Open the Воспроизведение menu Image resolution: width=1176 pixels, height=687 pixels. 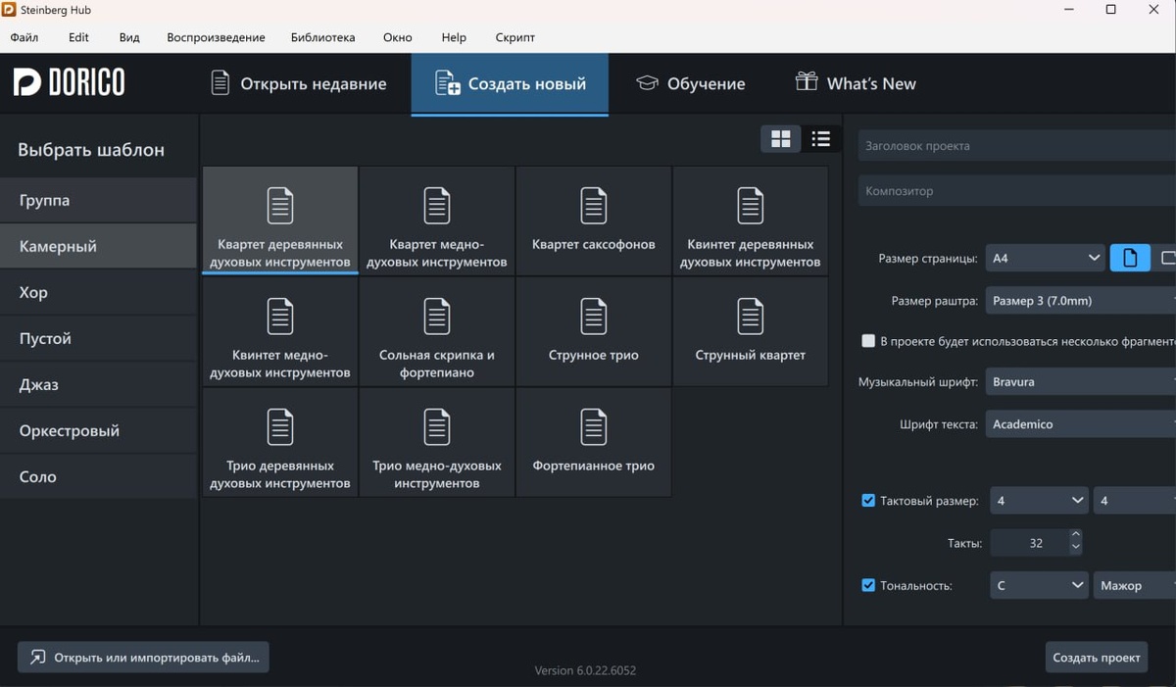(216, 37)
